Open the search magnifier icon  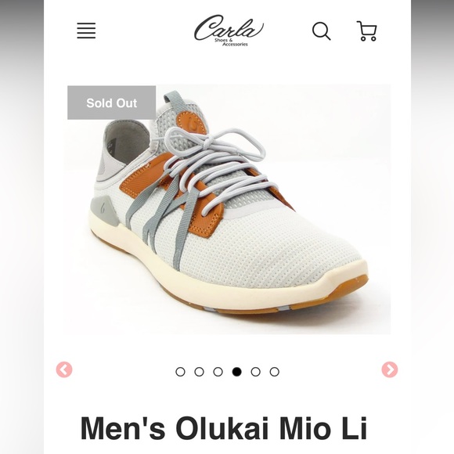tap(322, 31)
